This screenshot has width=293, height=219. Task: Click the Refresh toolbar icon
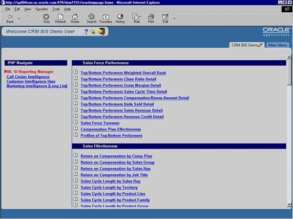pyautogui.click(x=61, y=18)
